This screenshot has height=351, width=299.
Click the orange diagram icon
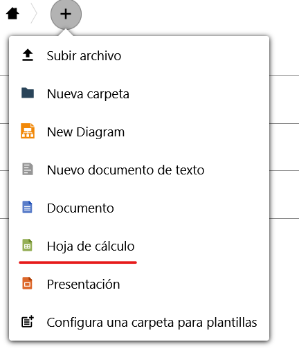[x=28, y=131]
